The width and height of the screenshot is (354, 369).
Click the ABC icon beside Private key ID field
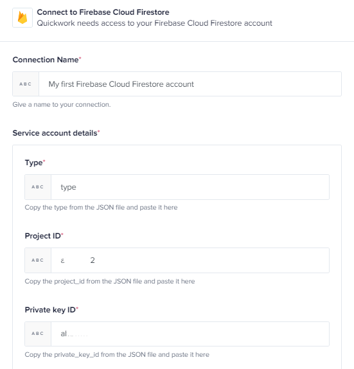tap(38, 334)
